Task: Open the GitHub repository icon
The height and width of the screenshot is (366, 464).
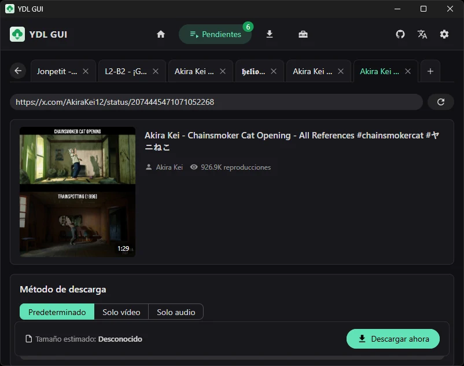Action: 400,34
